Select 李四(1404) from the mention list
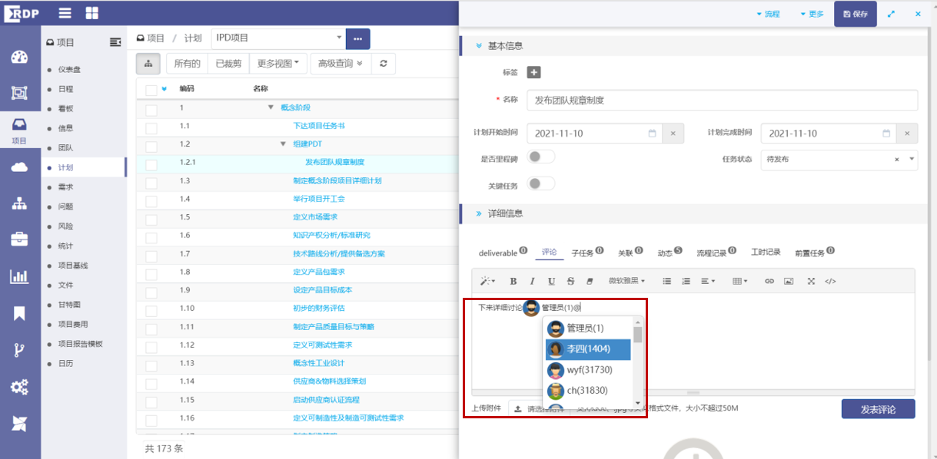Screen dimensions: 937x459 click(587, 349)
